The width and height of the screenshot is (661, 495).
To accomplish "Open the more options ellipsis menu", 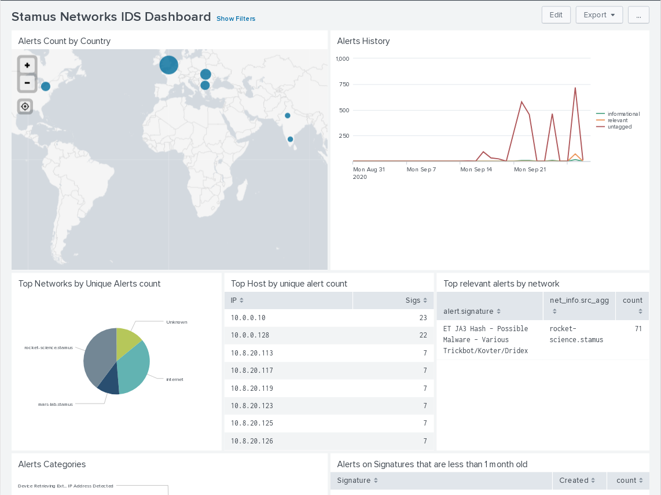I will [x=638, y=15].
